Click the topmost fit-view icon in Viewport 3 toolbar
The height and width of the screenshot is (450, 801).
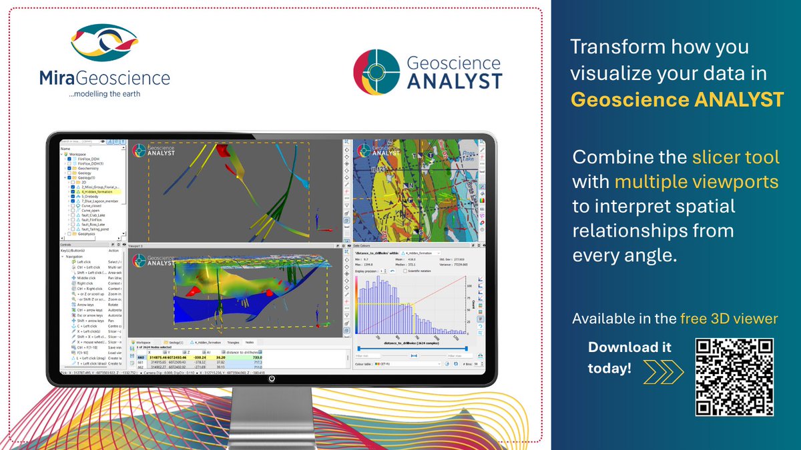point(347,252)
